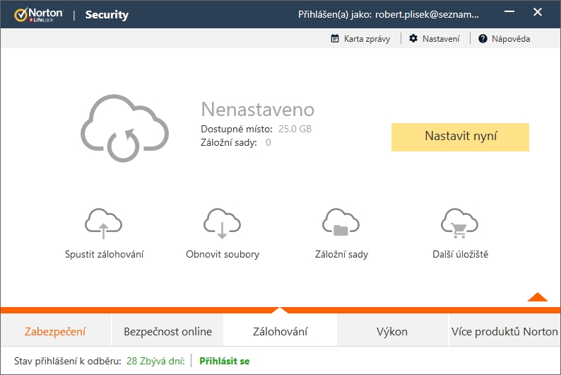The width and height of the screenshot is (561, 375).
Task: Click the Obnovit soubory cloud download icon
Action: click(222, 224)
